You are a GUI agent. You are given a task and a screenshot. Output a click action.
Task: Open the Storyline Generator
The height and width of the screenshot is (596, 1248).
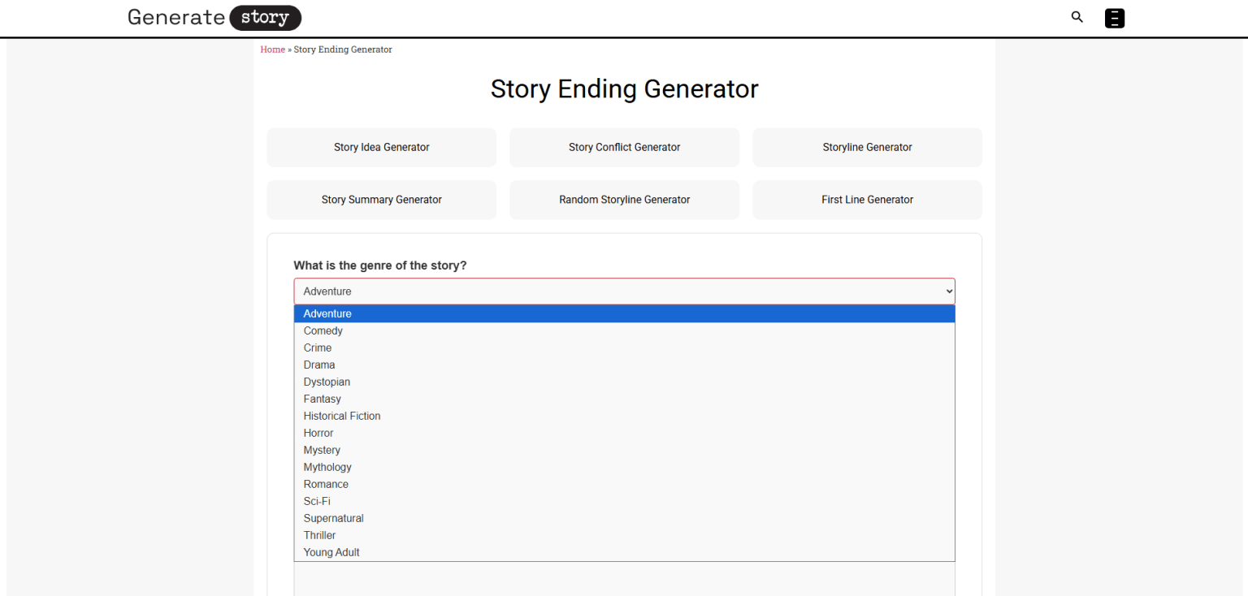pyautogui.click(x=867, y=147)
